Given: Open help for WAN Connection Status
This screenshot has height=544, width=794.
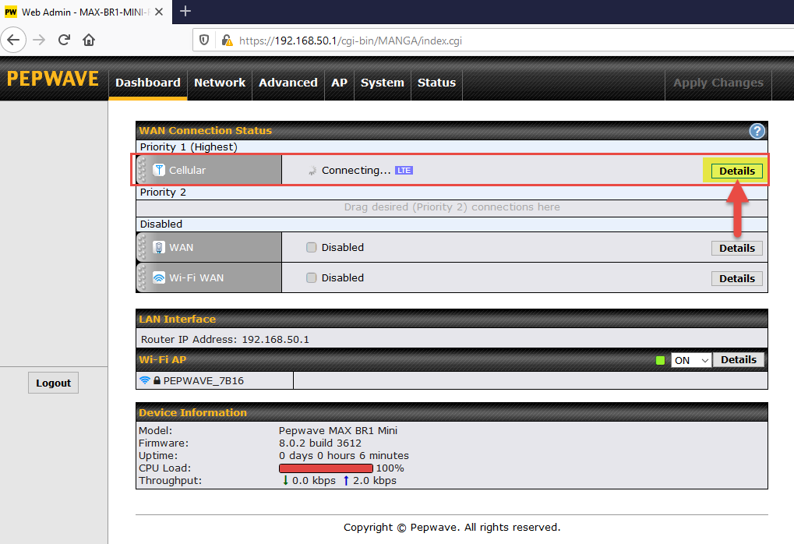Looking at the screenshot, I should 757,131.
